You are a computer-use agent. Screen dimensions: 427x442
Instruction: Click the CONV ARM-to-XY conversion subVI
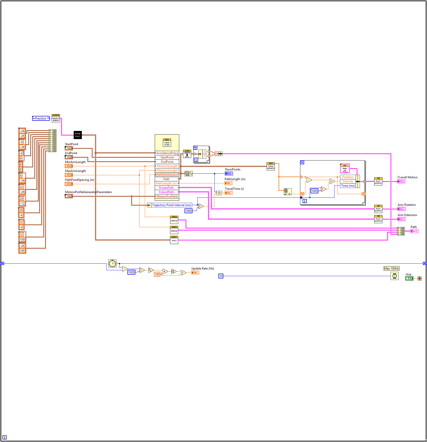[x=187, y=153]
